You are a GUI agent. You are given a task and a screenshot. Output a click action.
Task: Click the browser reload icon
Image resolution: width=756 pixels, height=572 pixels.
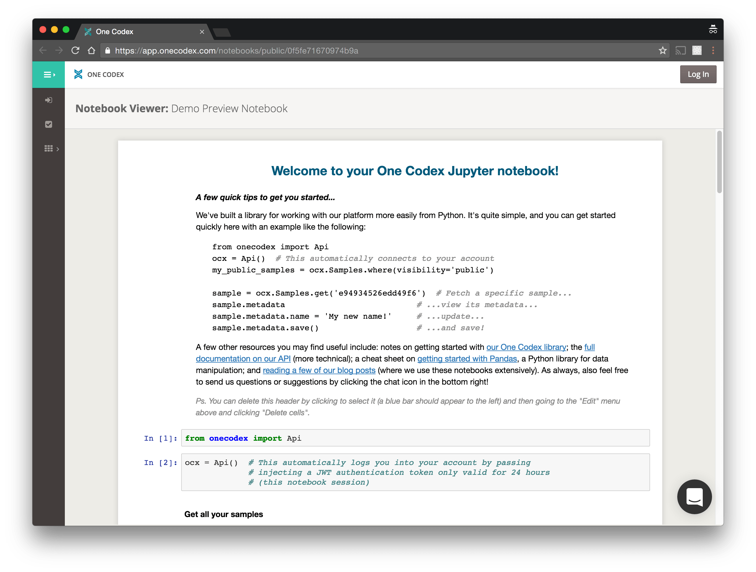click(x=76, y=51)
